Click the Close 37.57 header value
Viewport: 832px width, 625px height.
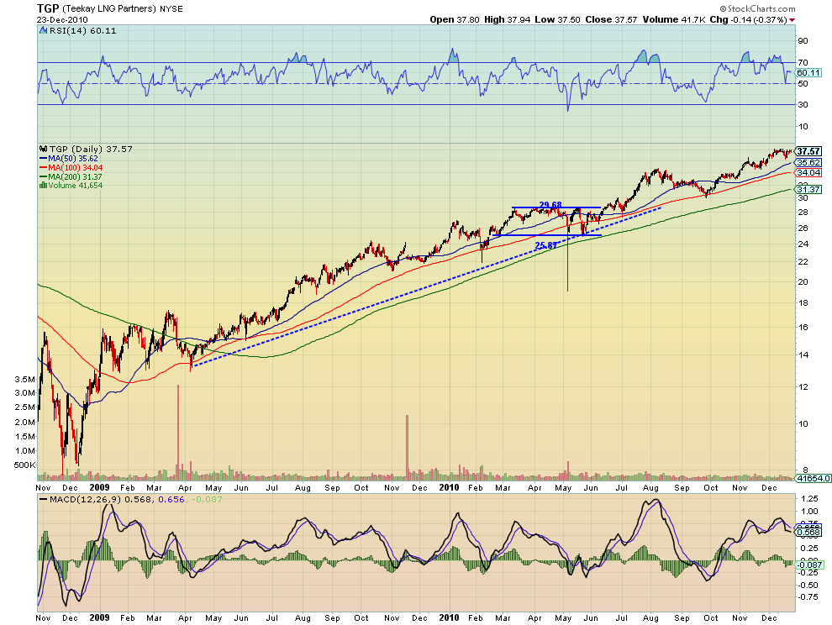coord(611,19)
